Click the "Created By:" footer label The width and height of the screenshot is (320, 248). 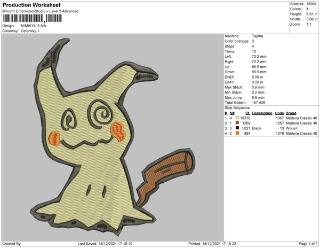[x=12, y=244]
